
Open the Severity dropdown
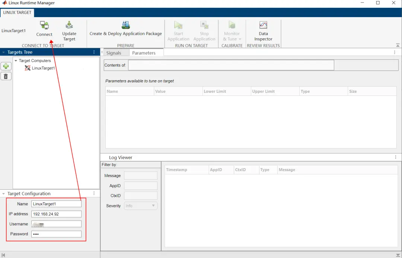[x=140, y=206]
